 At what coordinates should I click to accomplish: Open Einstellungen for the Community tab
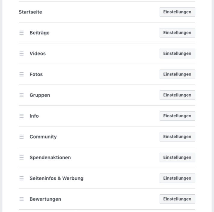click(x=177, y=137)
